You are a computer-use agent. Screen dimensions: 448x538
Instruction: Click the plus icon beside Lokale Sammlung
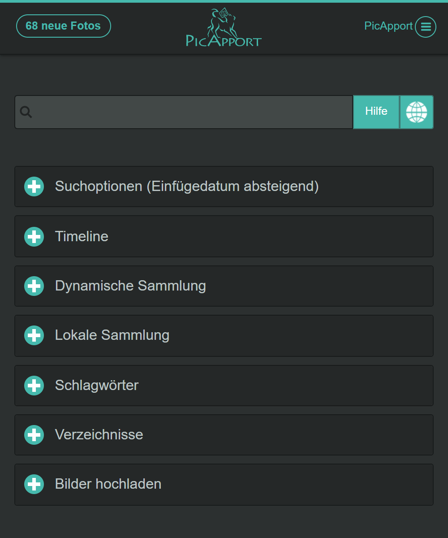click(34, 335)
